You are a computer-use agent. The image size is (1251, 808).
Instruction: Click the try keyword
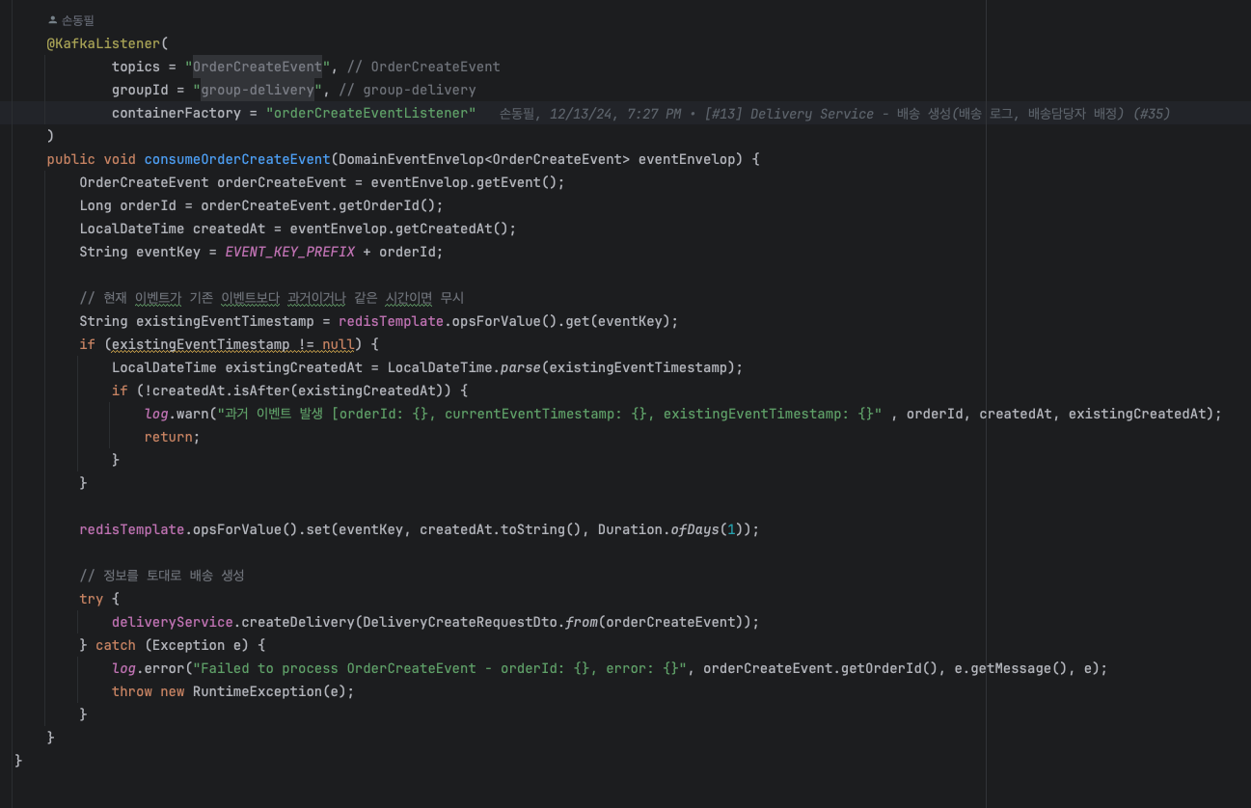click(x=92, y=599)
